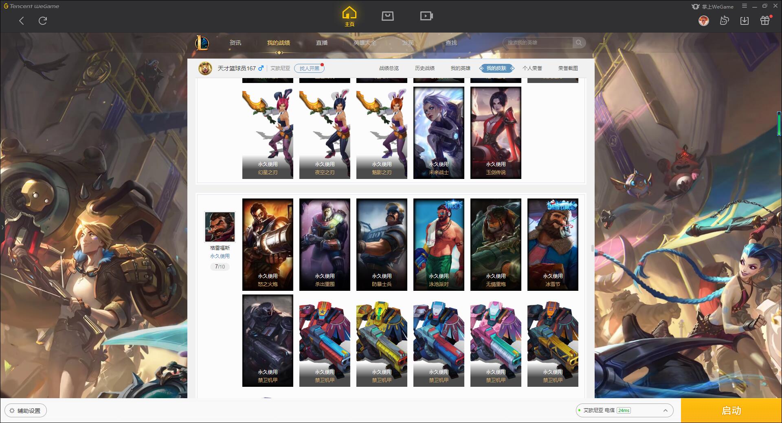Click the 艾欧尼亚 server label

click(x=281, y=68)
